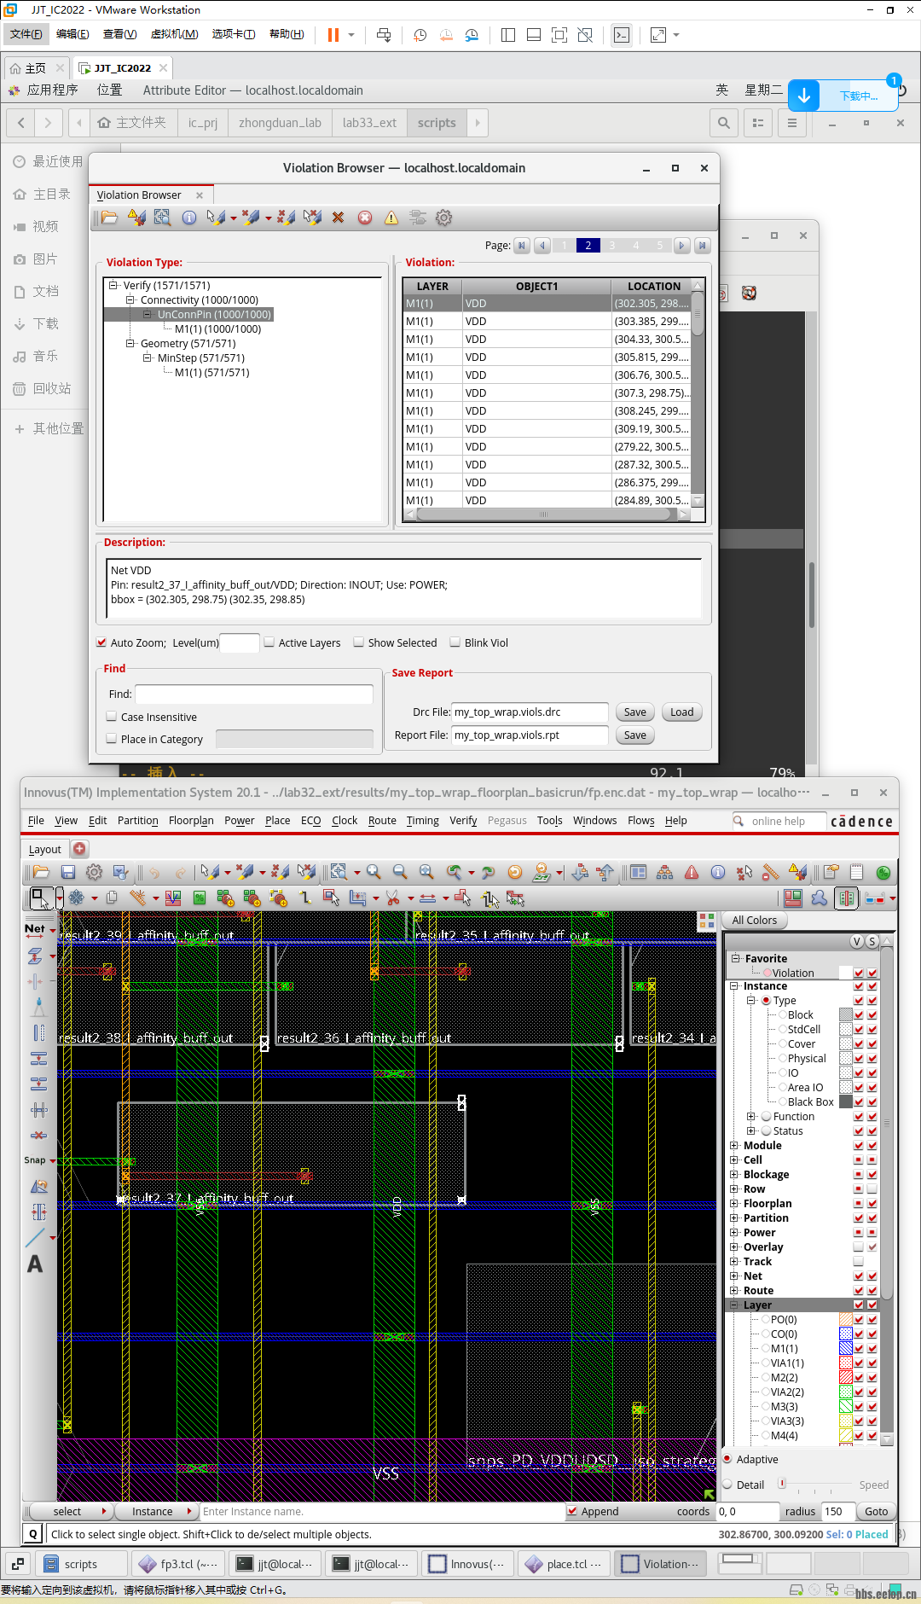This screenshot has width=921, height=1604.
Task: Click the VMware pause button icon
Action: tap(333, 35)
